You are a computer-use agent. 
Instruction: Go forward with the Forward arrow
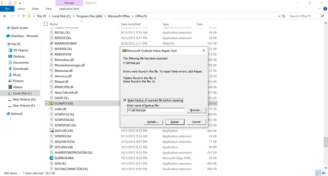pos(12,16)
